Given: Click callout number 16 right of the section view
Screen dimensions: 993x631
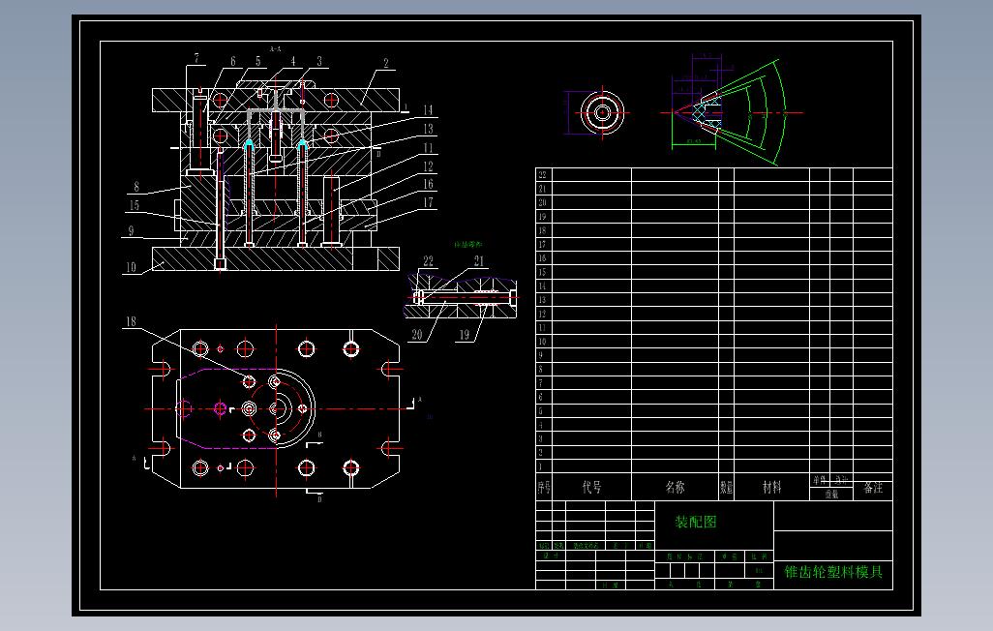Looking at the screenshot, I should pyautogui.click(x=428, y=184).
